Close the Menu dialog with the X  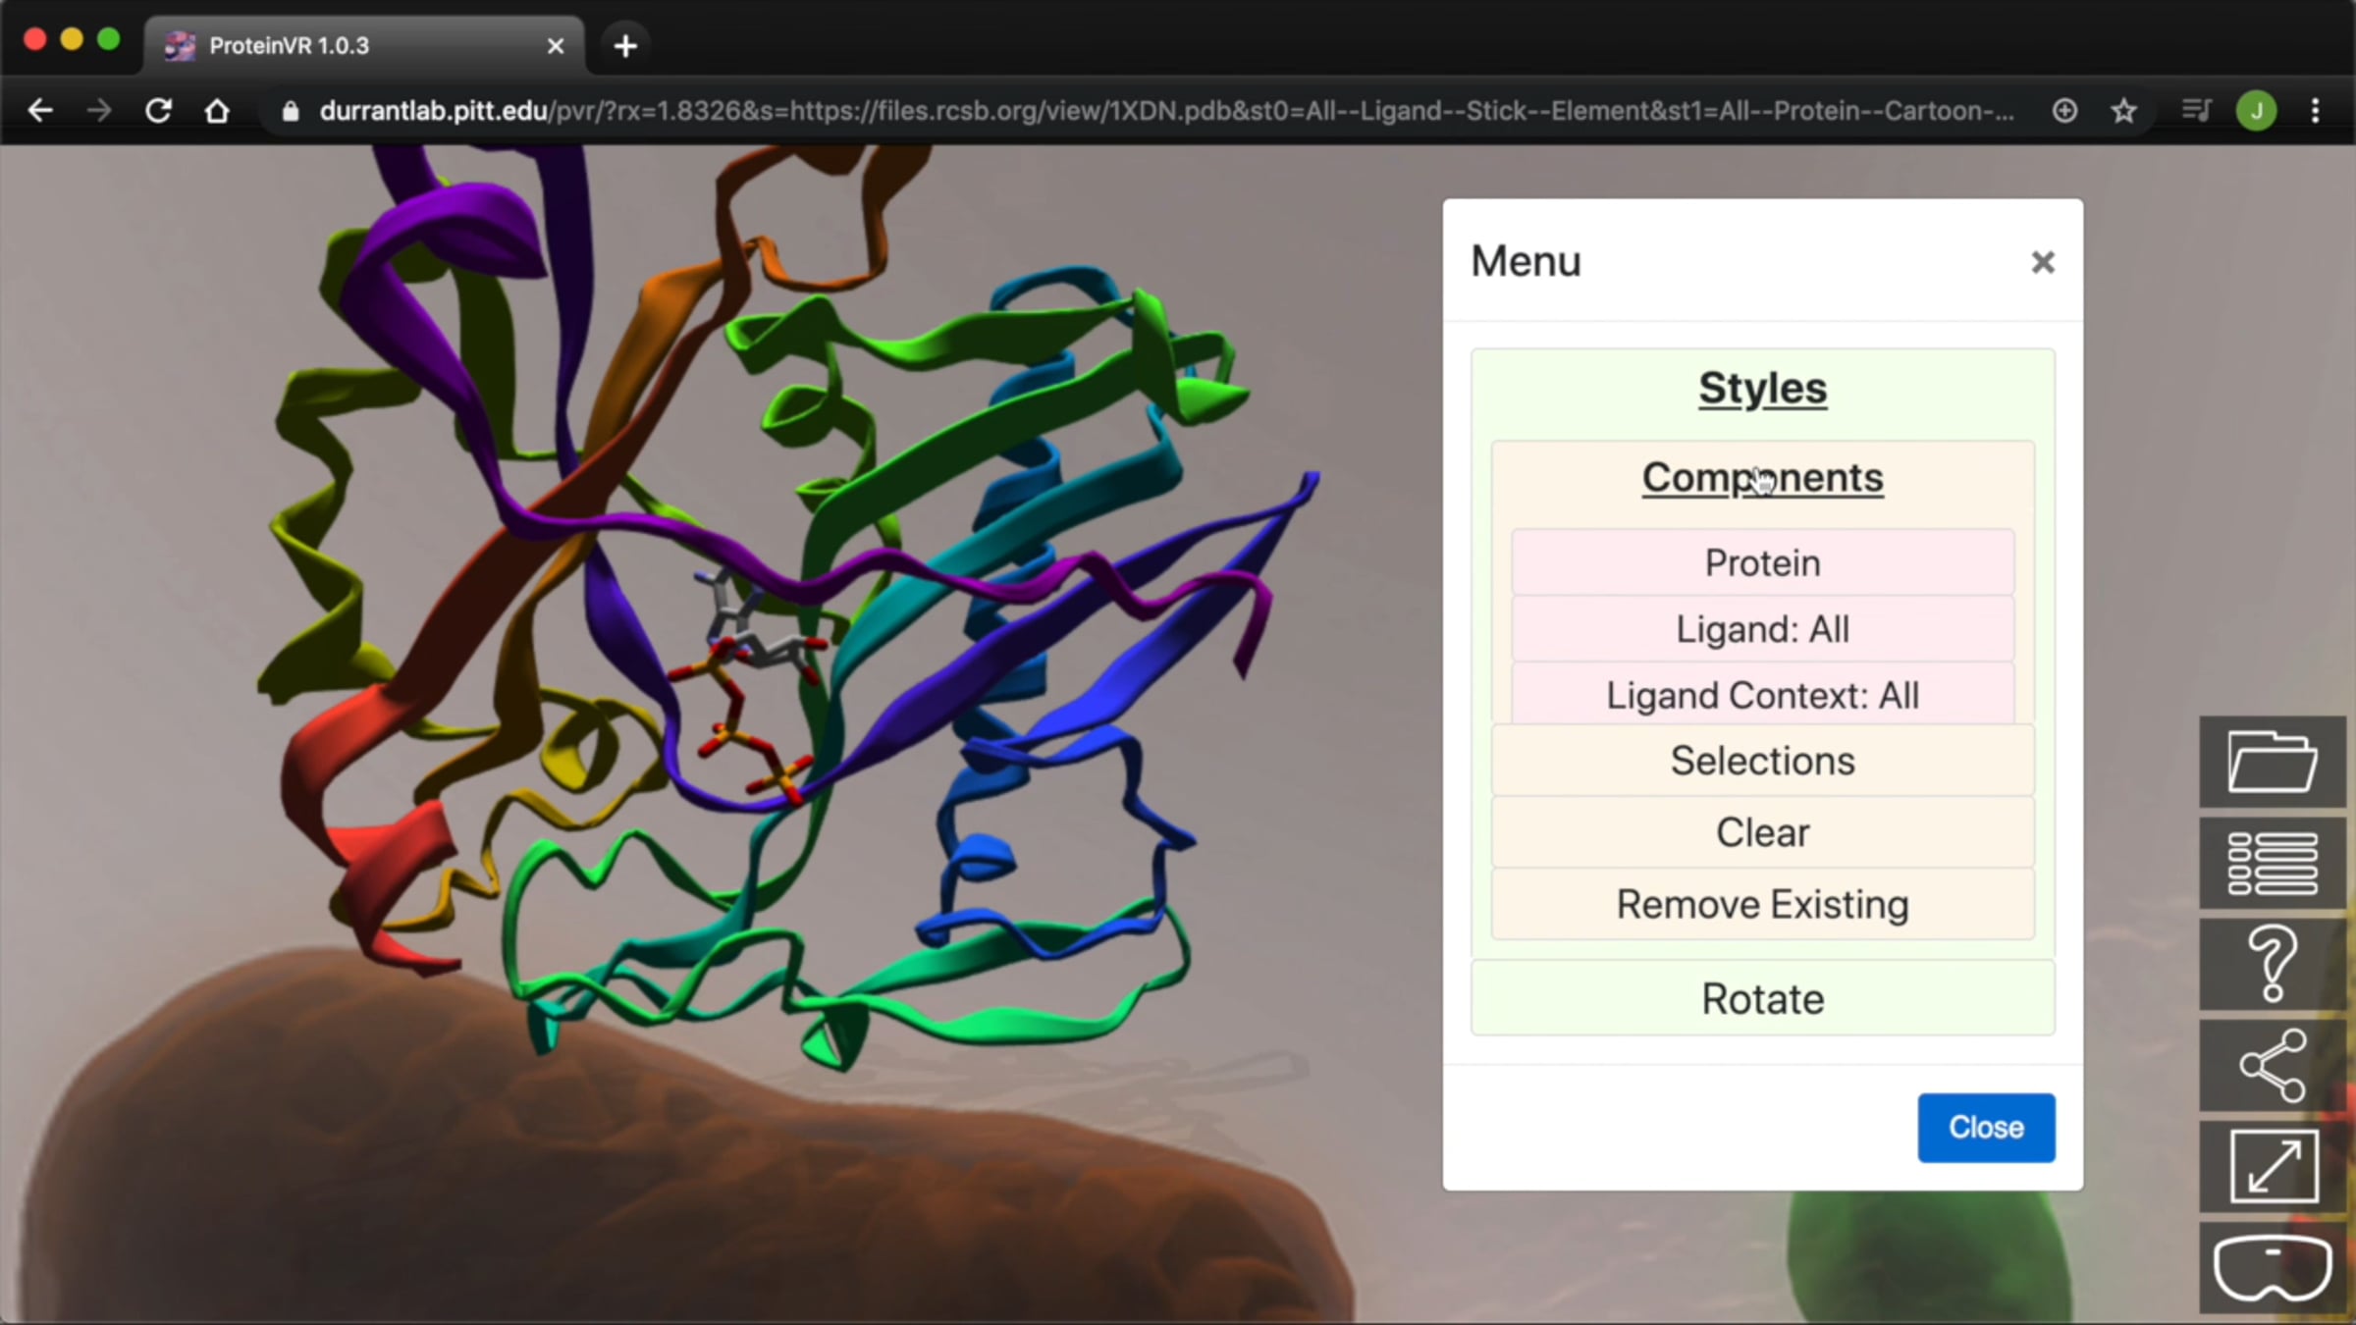click(2043, 262)
